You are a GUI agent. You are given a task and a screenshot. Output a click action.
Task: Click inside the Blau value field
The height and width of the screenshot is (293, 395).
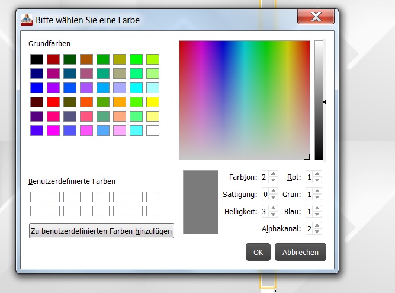(309, 211)
